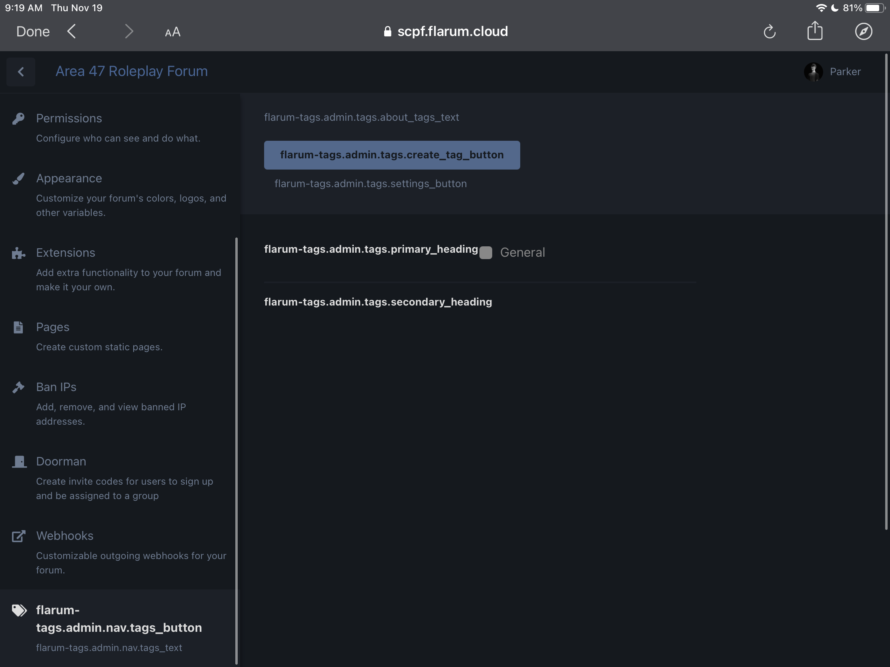
Task: Click the Extensions puzzle-piece icon
Action: tap(18, 253)
